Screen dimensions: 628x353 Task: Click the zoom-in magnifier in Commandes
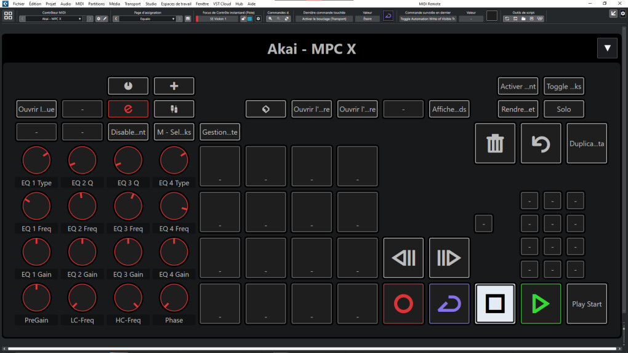tap(270, 19)
